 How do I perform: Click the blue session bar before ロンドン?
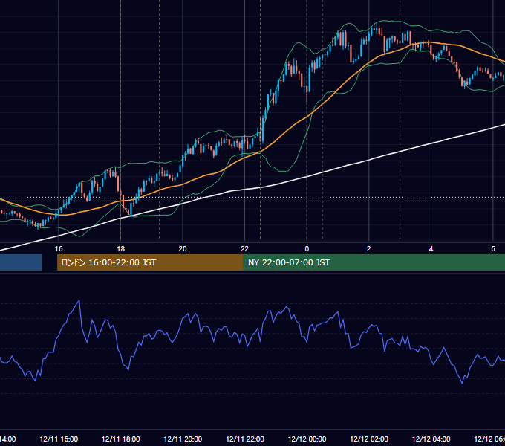point(21,262)
